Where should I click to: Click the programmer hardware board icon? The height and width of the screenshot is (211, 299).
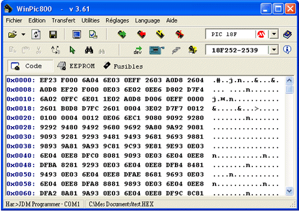pos(156,50)
